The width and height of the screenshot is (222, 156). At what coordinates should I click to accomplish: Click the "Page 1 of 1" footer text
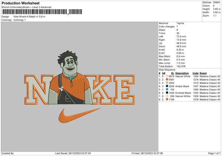tap(214, 153)
